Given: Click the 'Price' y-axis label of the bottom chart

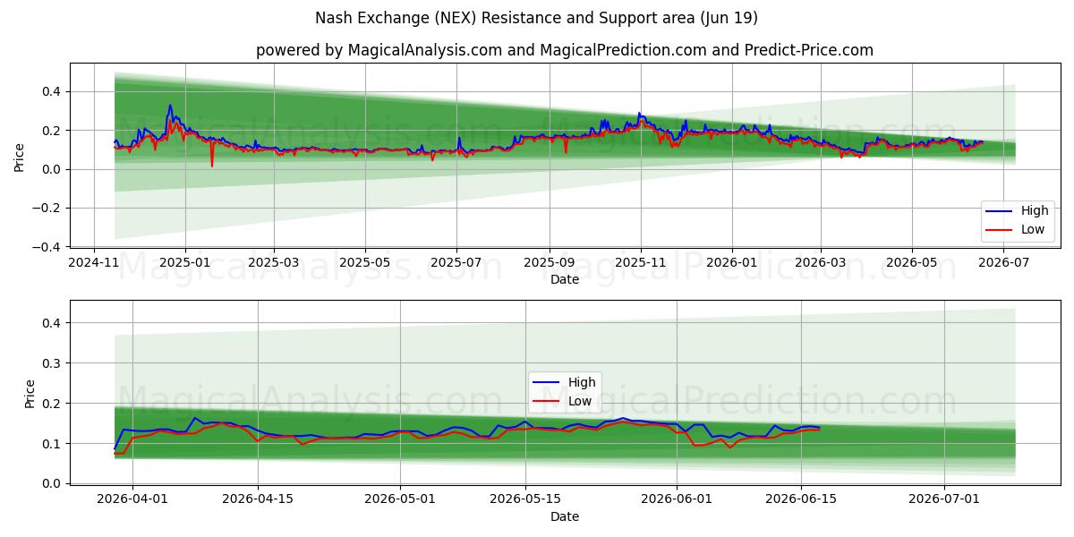Looking at the screenshot, I should tap(30, 394).
